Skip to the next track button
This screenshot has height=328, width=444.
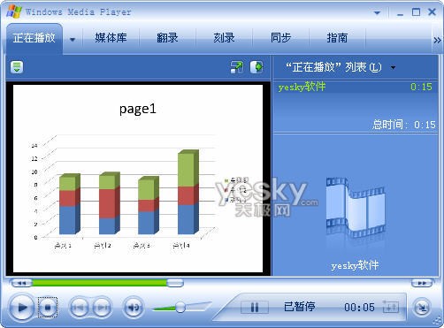[103, 308]
